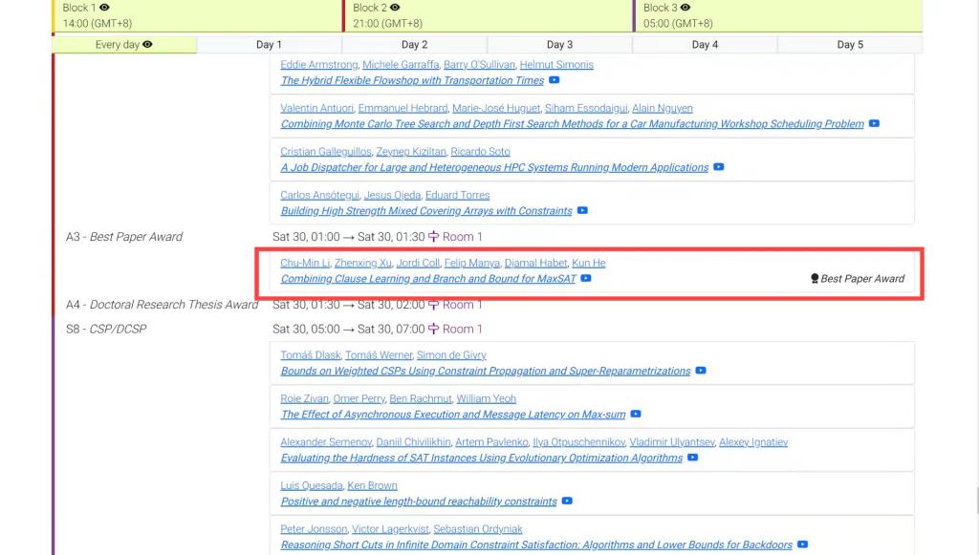Screen dimensions: 979x555
Task: Open video for Evaluating Hardness of SAT paper
Action: [693, 458]
